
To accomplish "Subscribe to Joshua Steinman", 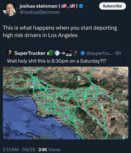I will click(112, 6).
